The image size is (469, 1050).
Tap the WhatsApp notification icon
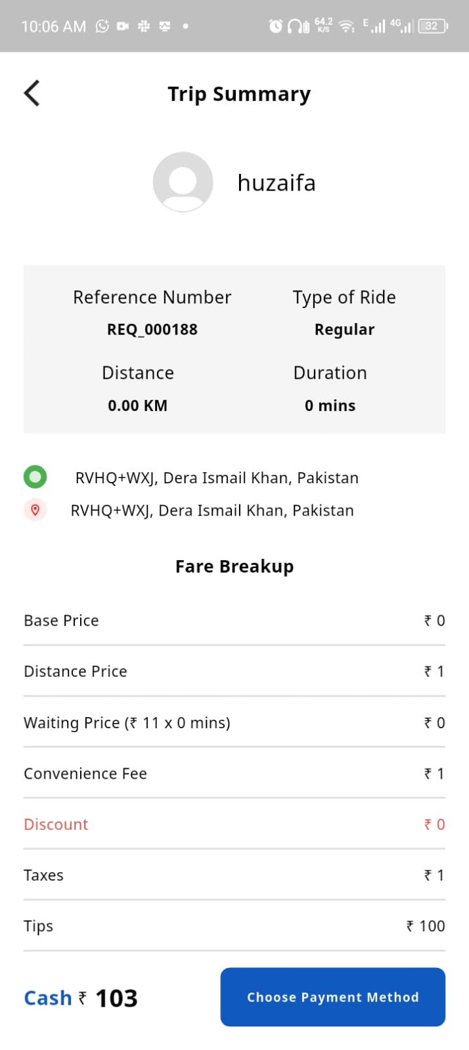pos(102,26)
